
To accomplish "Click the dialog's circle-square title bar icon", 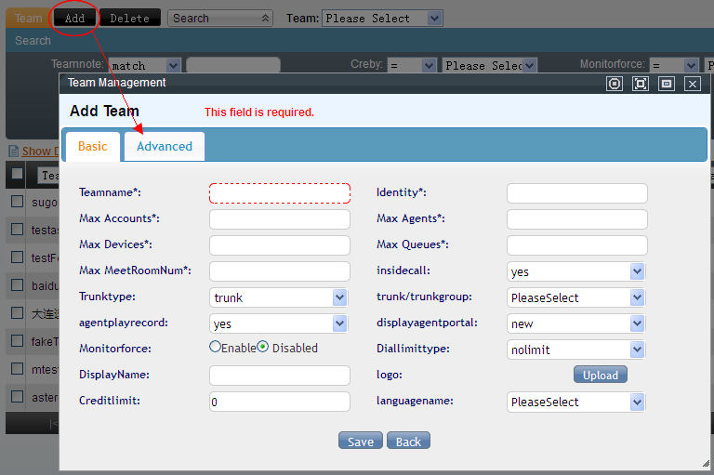I will pyautogui.click(x=615, y=84).
